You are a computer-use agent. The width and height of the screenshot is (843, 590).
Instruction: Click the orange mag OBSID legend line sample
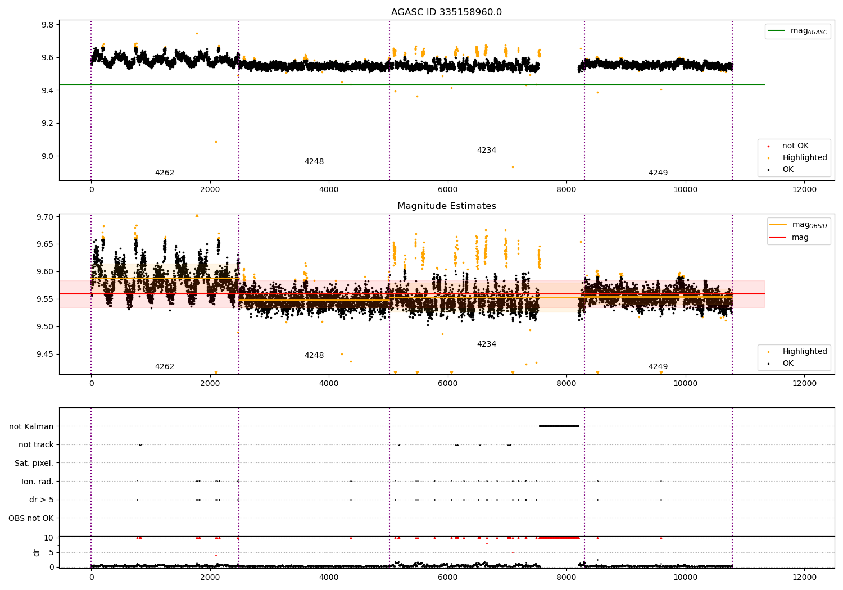(x=778, y=225)
